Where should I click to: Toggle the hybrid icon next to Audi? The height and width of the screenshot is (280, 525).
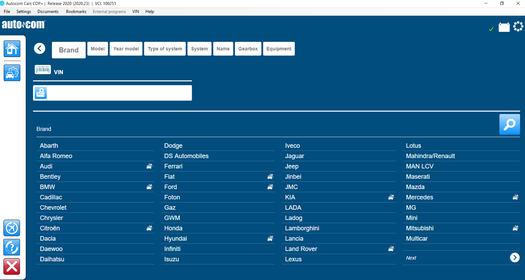click(149, 166)
